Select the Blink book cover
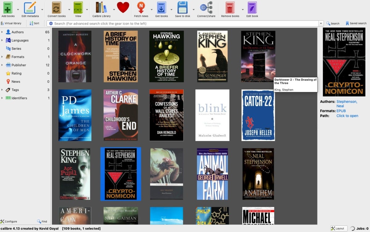The image size is (370, 232). [212, 115]
